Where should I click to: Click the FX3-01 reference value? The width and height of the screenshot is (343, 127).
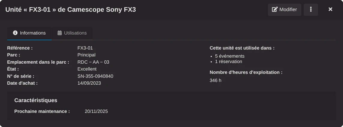pyautogui.click(x=85, y=48)
